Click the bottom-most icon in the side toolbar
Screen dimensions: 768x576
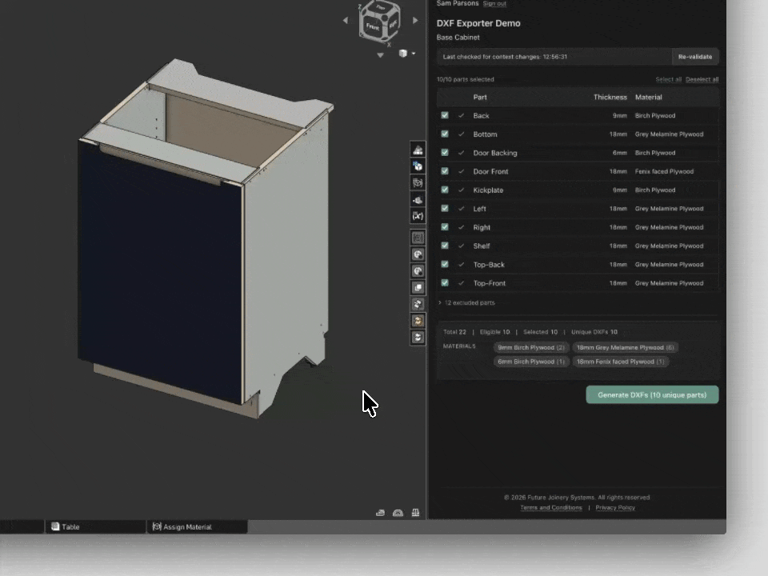click(418, 338)
